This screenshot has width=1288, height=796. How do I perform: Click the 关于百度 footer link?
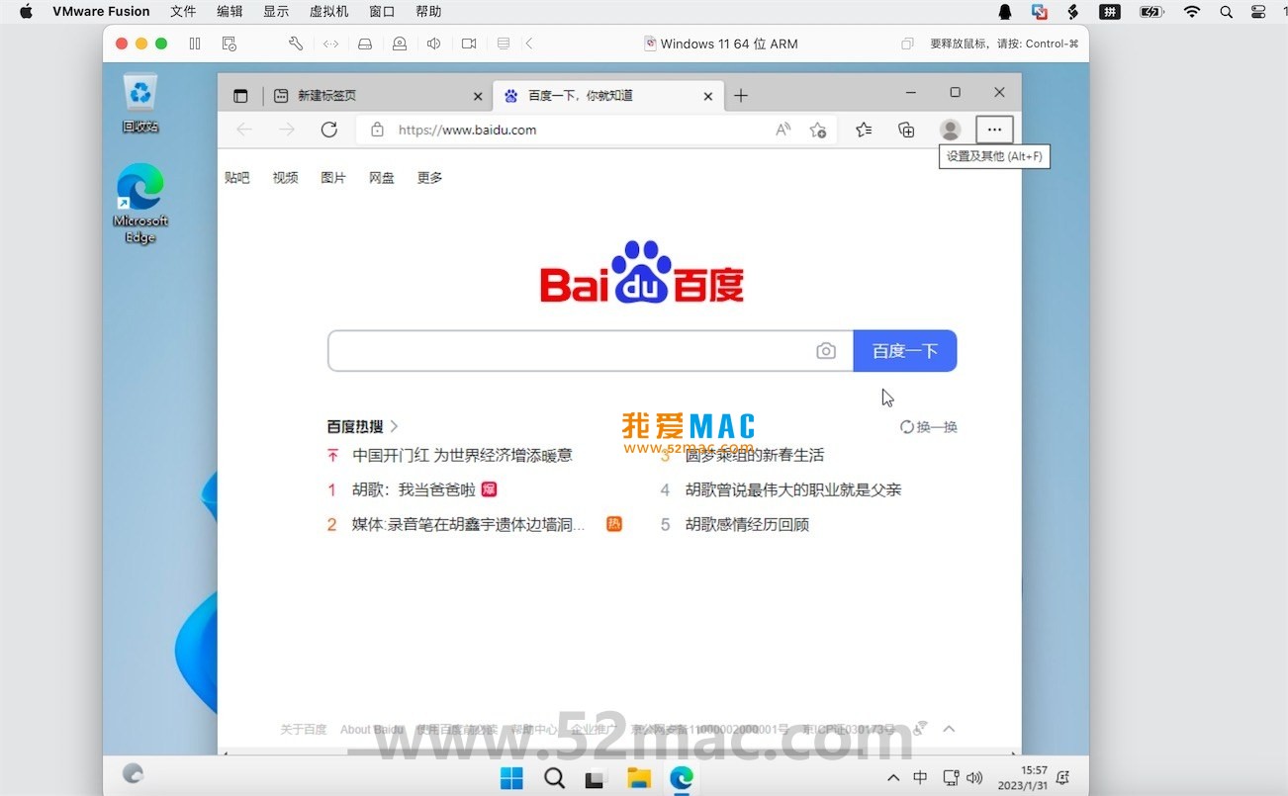coord(303,729)
